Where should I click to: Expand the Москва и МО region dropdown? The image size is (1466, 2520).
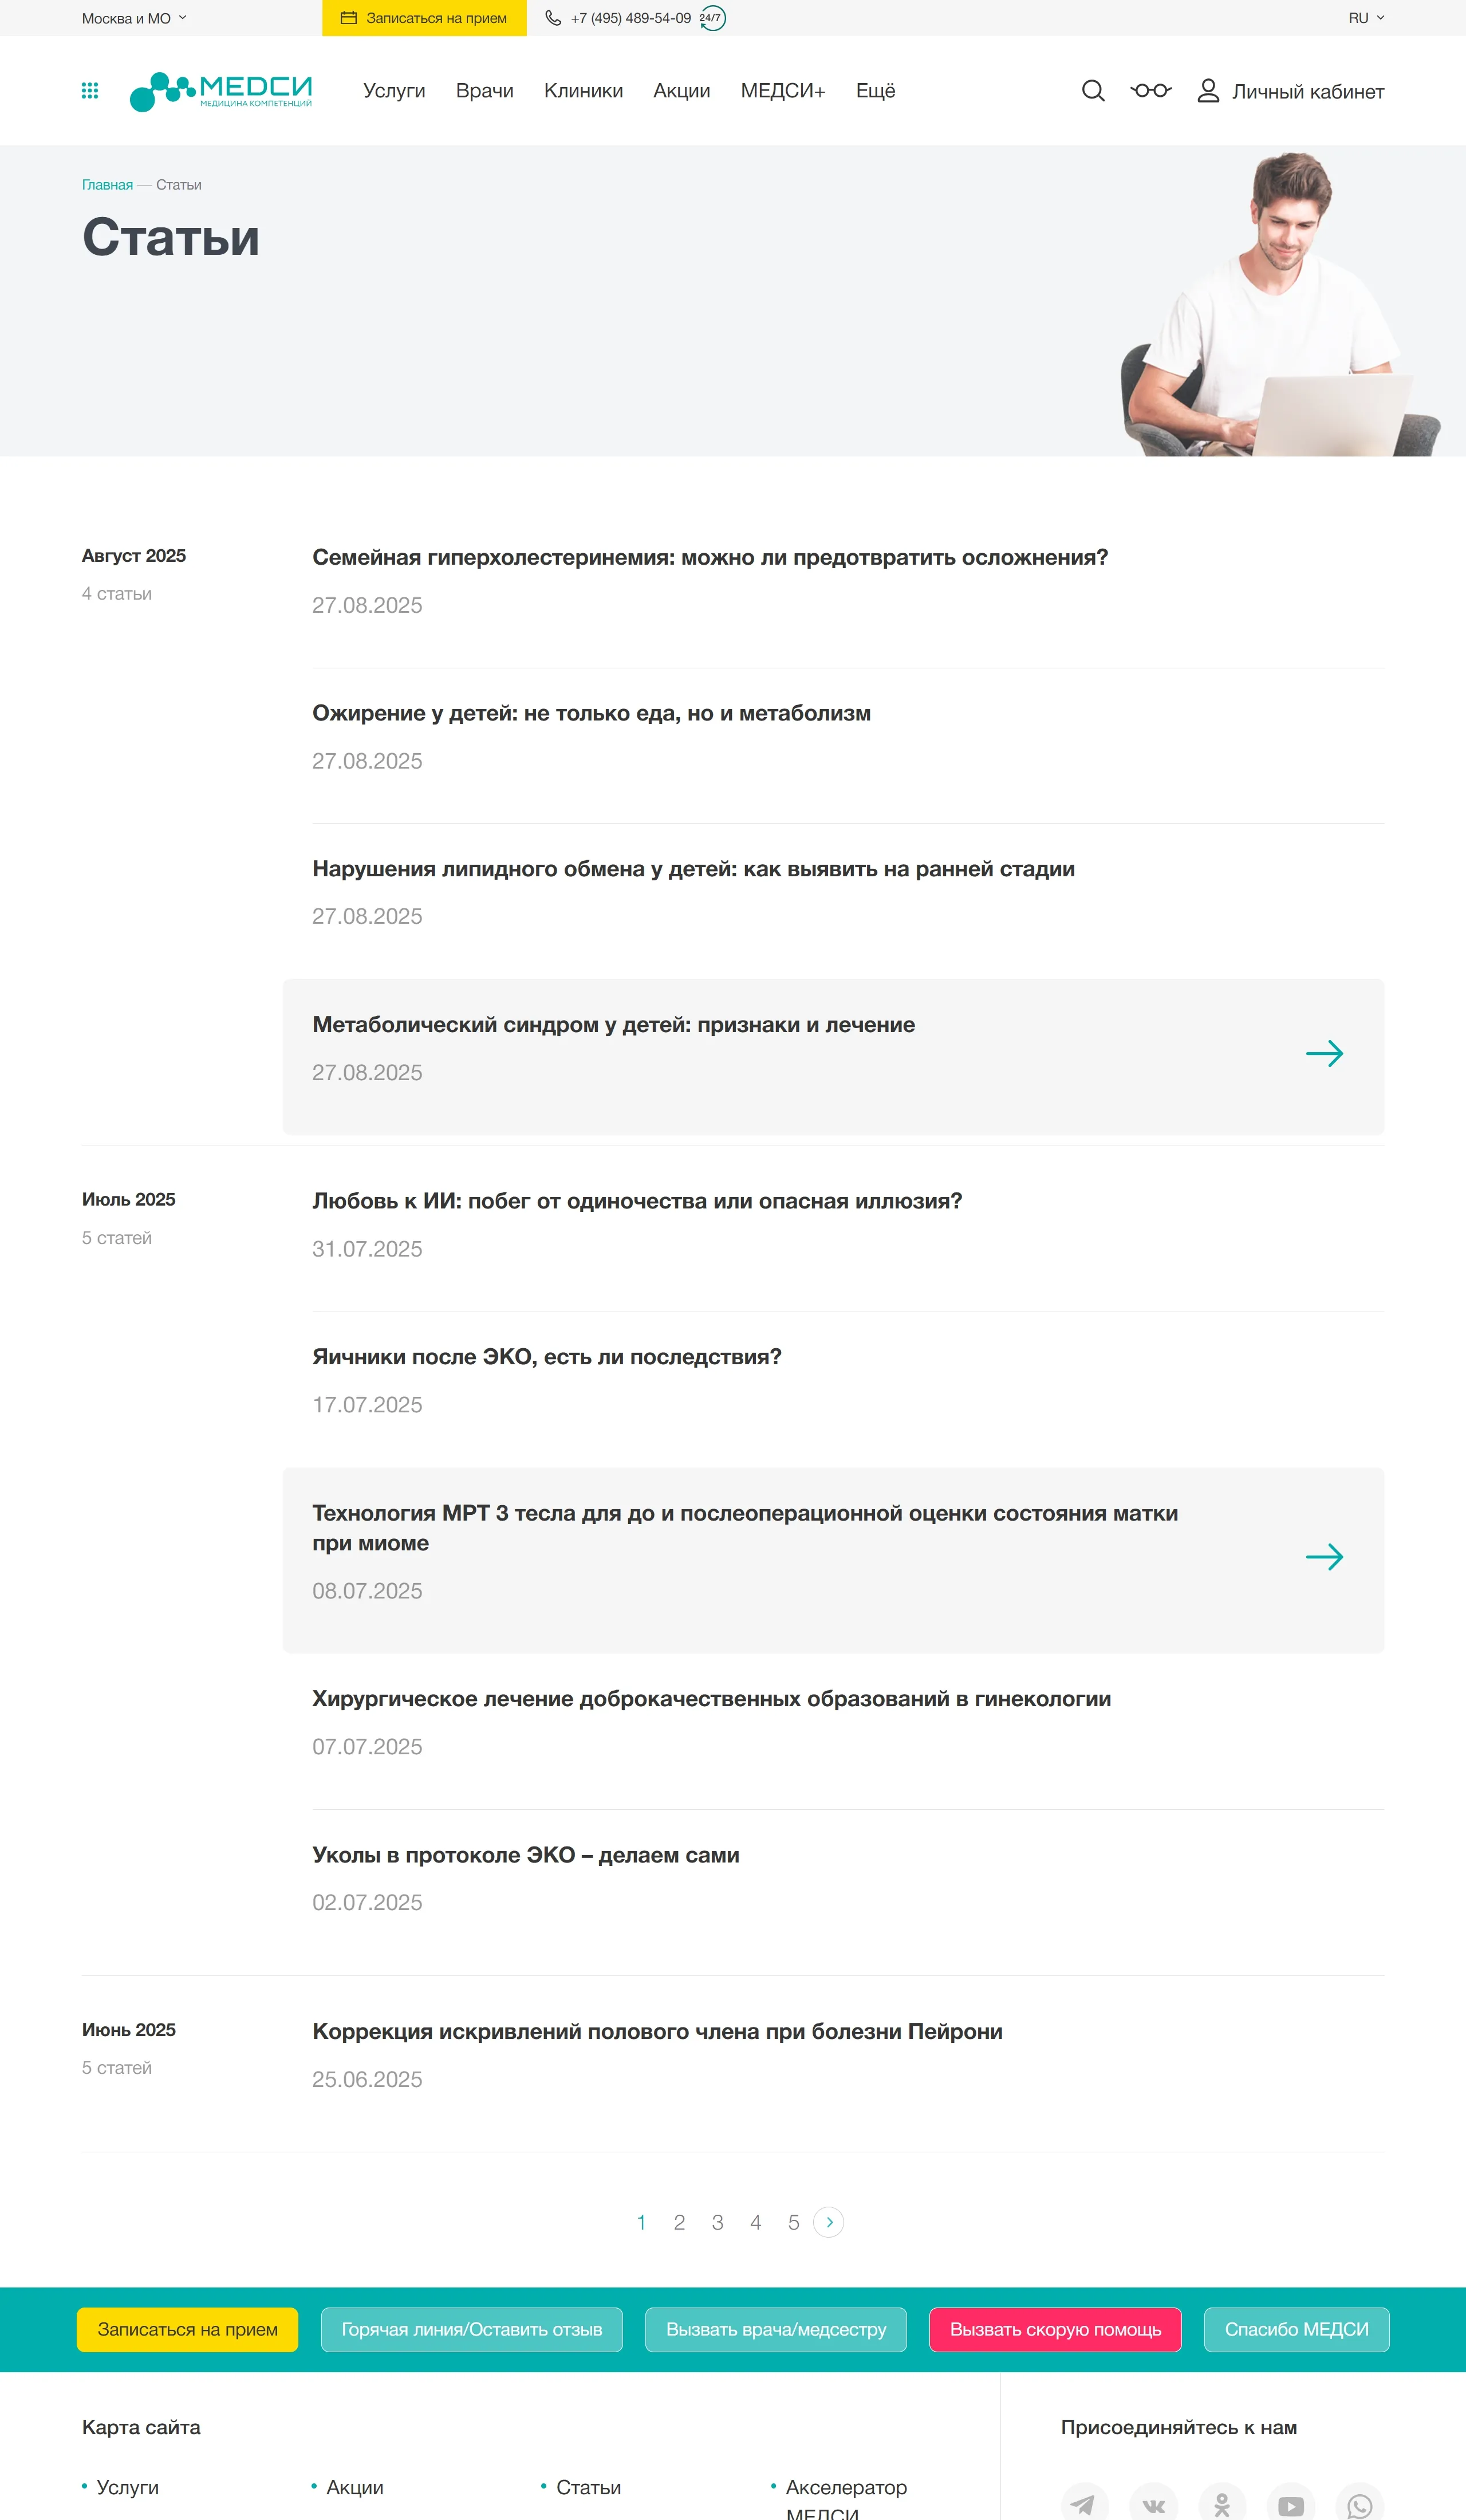(x=134, y=18)
